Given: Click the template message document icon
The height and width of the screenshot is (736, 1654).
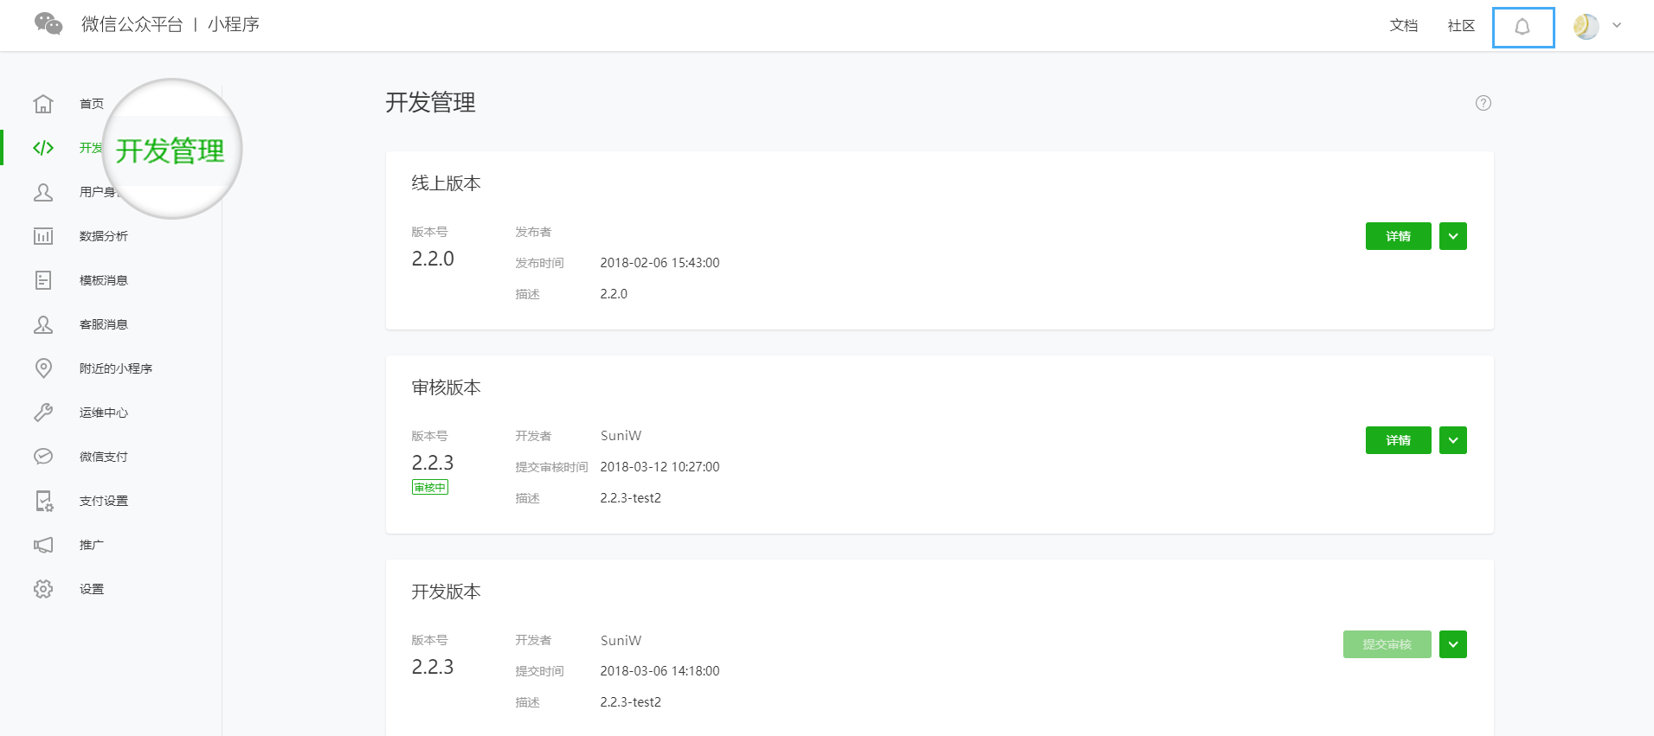Looking at the screenshot, I should click(43, 280).
